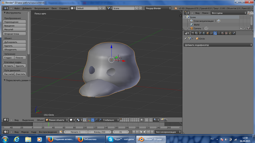This screenshot has height=143, width=255.
Task: Click the Smooth shading button
Action: click(9, 58)
